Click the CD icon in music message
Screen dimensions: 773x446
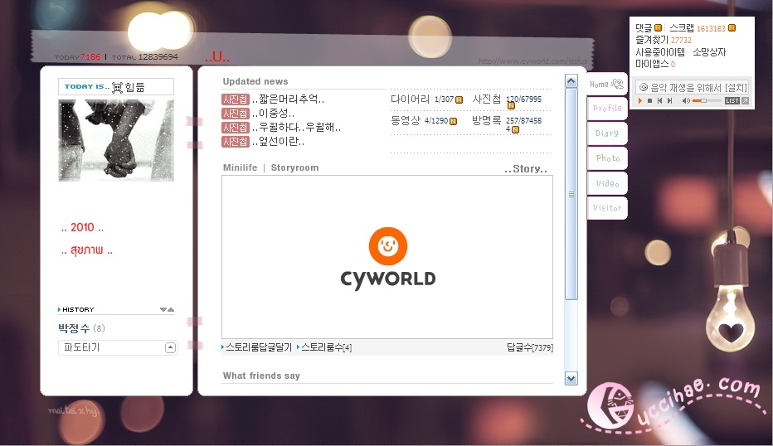click(644, 87)
